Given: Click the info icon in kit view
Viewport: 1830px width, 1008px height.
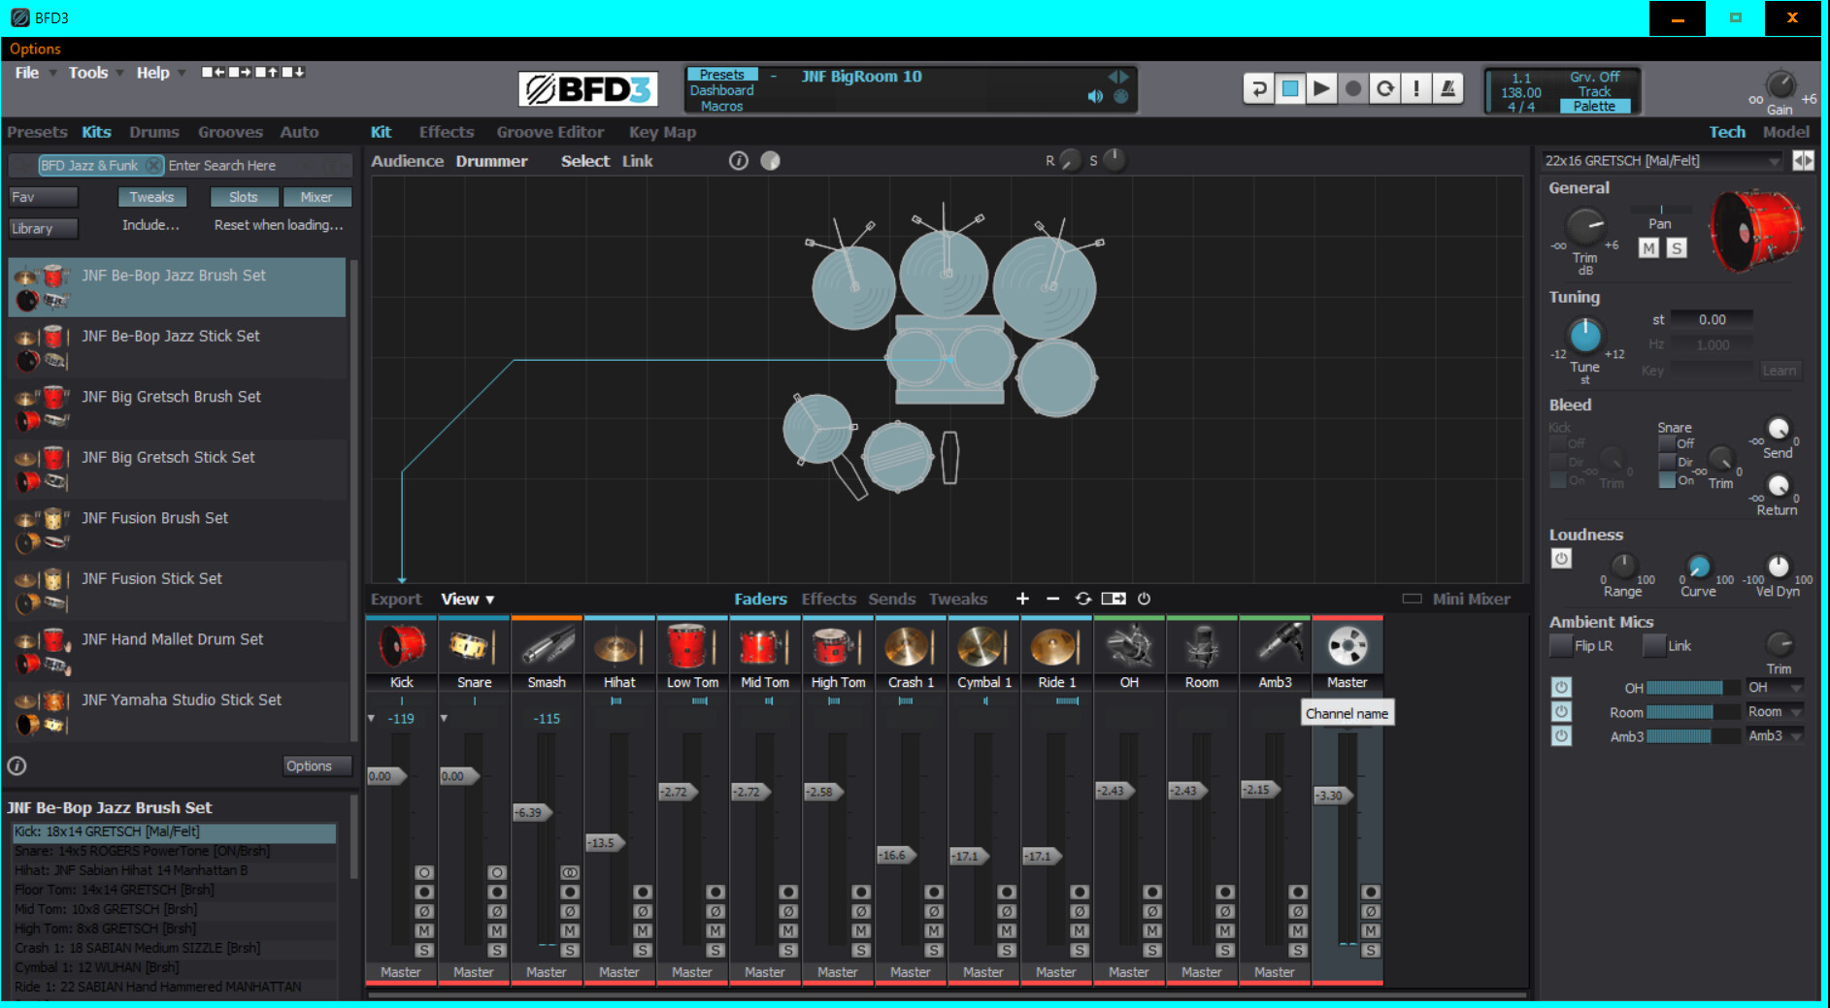Looking at the screenshot, I should [x=739, y=161].
